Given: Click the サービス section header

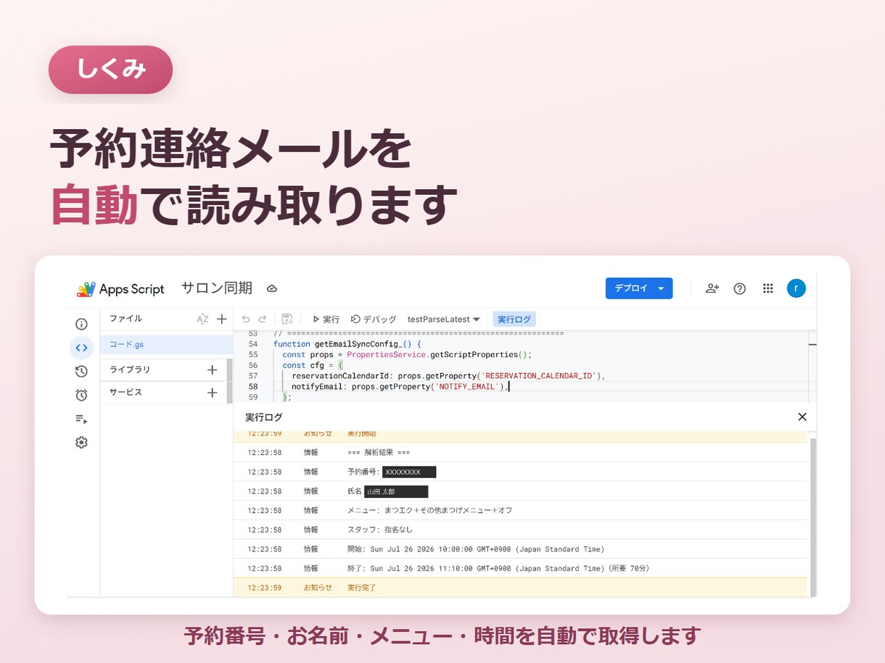Looking at the screenshot, I should [x=125, y=392].
